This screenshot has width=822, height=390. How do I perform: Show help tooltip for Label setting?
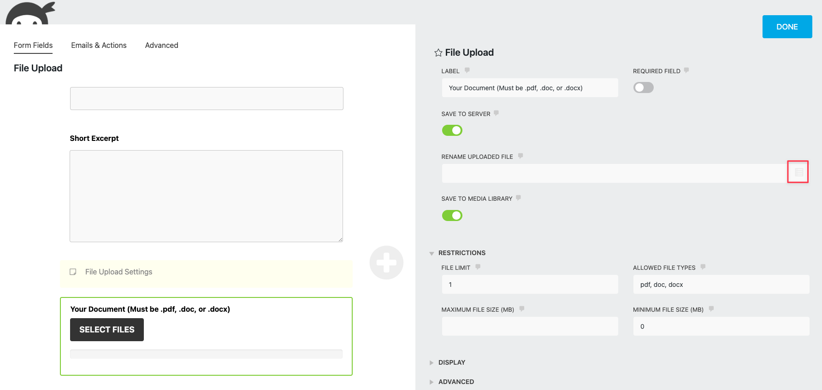467,70
